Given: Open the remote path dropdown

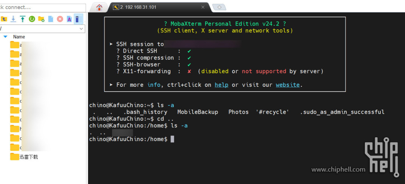Looking at the screenshot, I should click(81, 29).
